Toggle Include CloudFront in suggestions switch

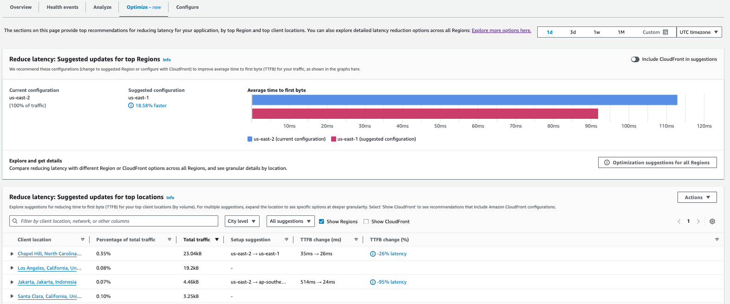coord(635,59)
